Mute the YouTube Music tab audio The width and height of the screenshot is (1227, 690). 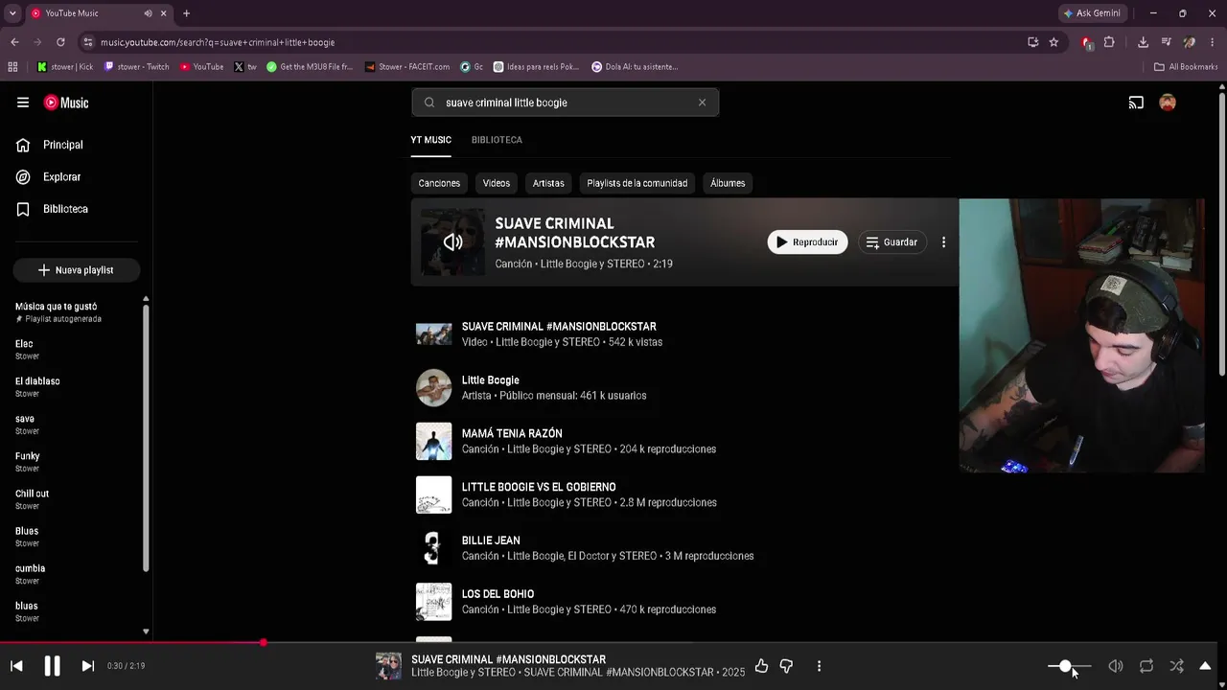click(148, 13)
